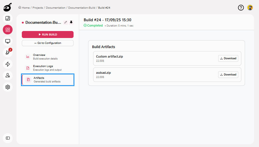Switch to the Execution Logs section

(48, 68)
